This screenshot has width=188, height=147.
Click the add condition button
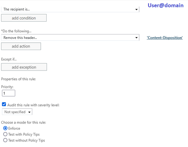[x=24, y=18]
